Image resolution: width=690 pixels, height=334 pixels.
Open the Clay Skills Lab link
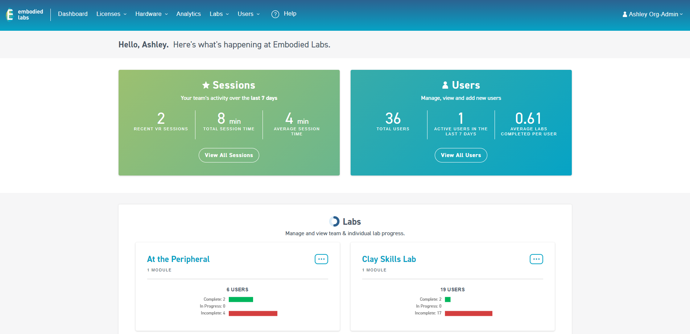[389, 259]
